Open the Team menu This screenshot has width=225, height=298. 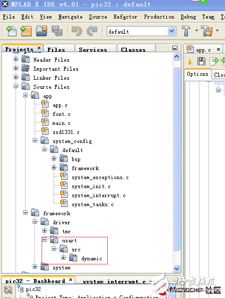208,17
